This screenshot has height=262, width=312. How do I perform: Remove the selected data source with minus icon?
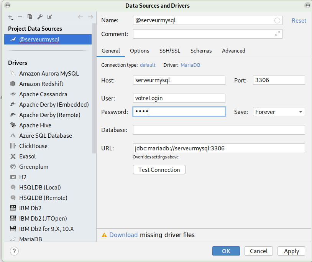20,17
